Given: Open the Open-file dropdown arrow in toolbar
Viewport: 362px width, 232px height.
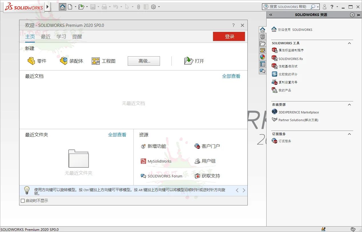Looking at the screenshot, I should point(87,7).
